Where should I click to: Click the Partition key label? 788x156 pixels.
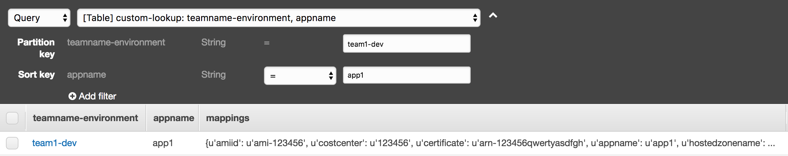pos(36,48)
